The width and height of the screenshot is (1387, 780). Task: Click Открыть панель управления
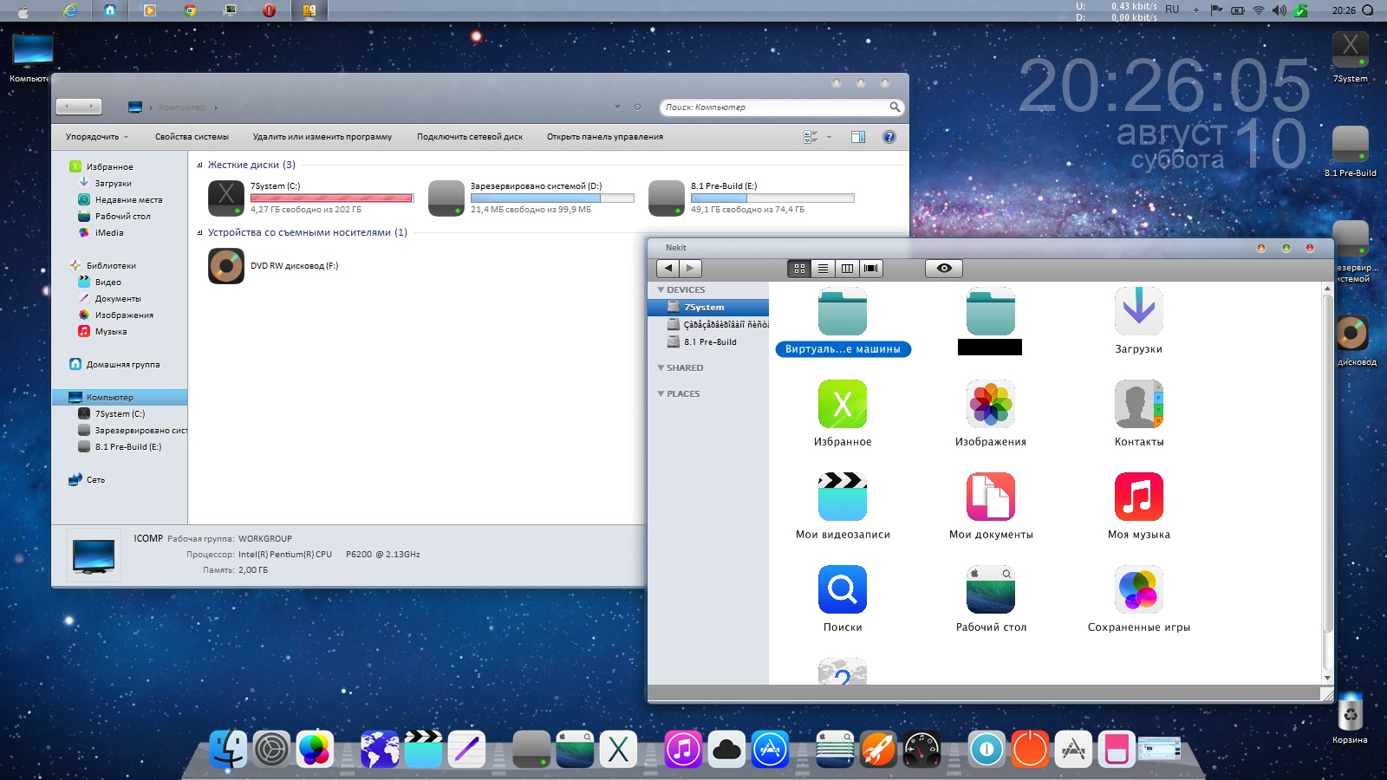pos(605,137)
